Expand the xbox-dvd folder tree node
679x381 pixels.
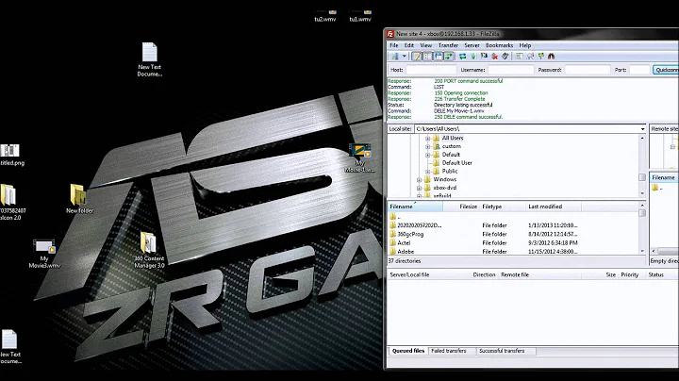point(419,188)
